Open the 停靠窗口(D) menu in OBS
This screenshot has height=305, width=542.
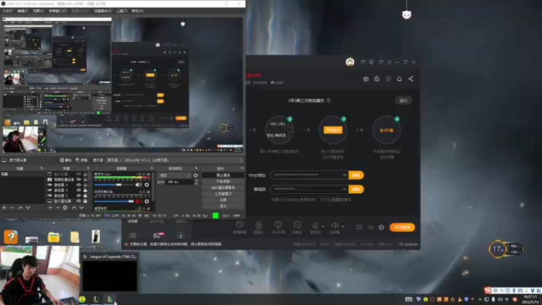[58, 11]
